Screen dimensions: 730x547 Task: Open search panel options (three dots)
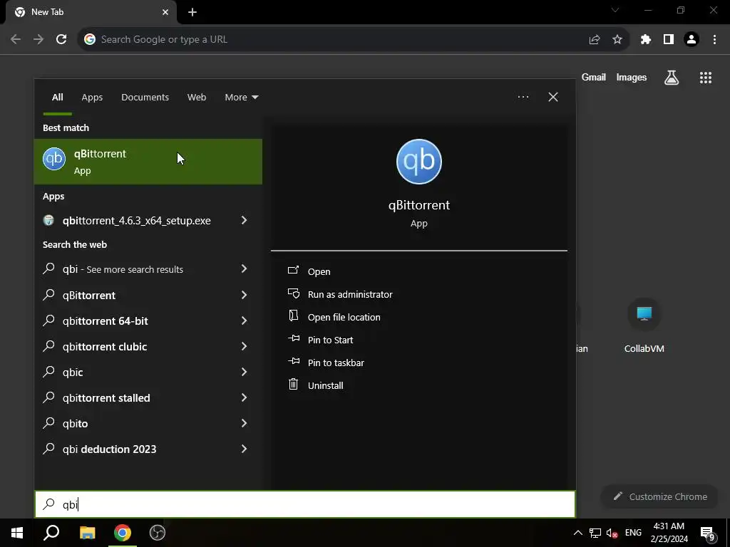click(x=523, y=97)
